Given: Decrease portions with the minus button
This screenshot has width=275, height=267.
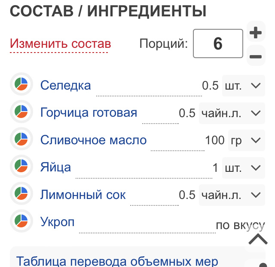Looking at the screenshot, I should click(x=256, y=56).
